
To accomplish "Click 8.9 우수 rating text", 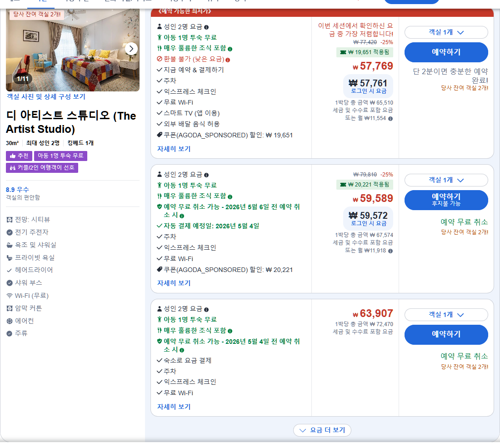I will (18, 190).
